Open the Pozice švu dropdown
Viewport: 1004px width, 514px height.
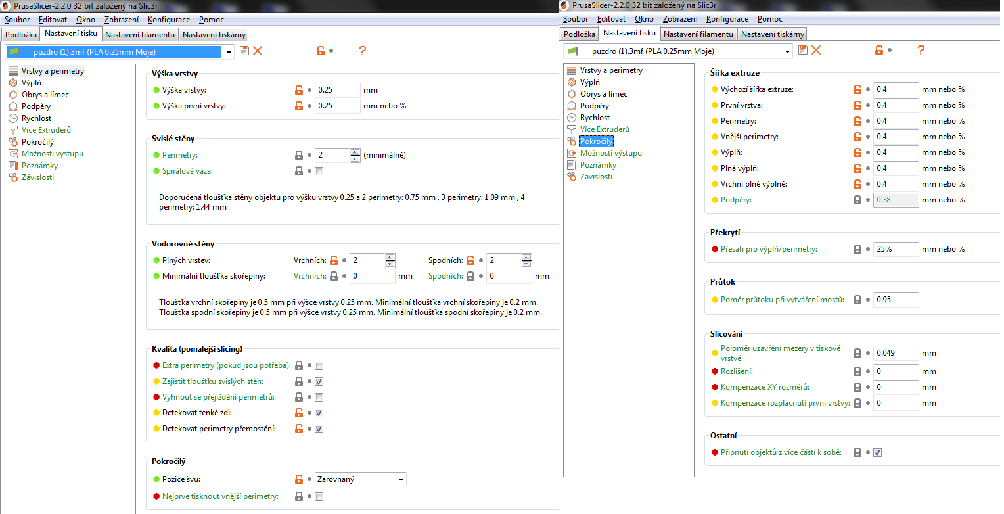coord(361,479)
